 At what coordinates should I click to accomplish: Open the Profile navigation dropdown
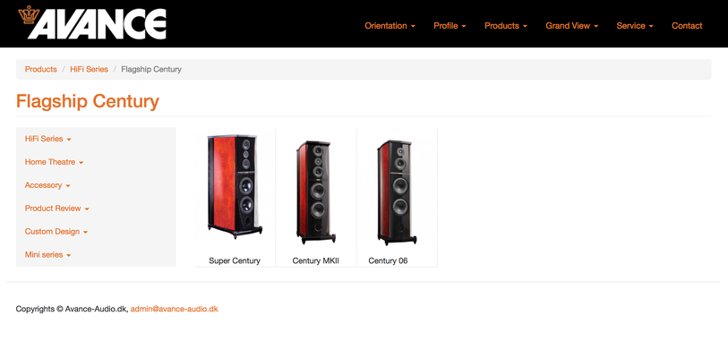click(x=450, y=26)
